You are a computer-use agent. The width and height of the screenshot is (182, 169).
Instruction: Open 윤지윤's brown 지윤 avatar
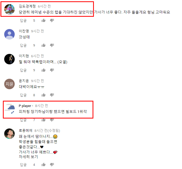tap(9, 84)
